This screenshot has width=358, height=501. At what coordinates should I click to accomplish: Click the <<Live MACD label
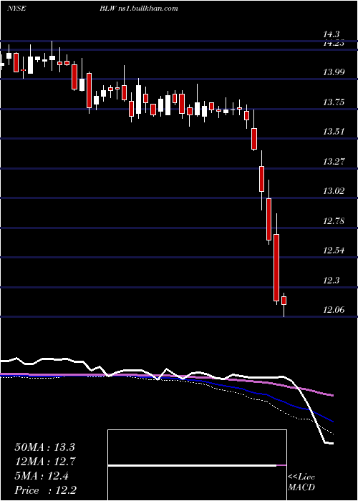[301, 482]
